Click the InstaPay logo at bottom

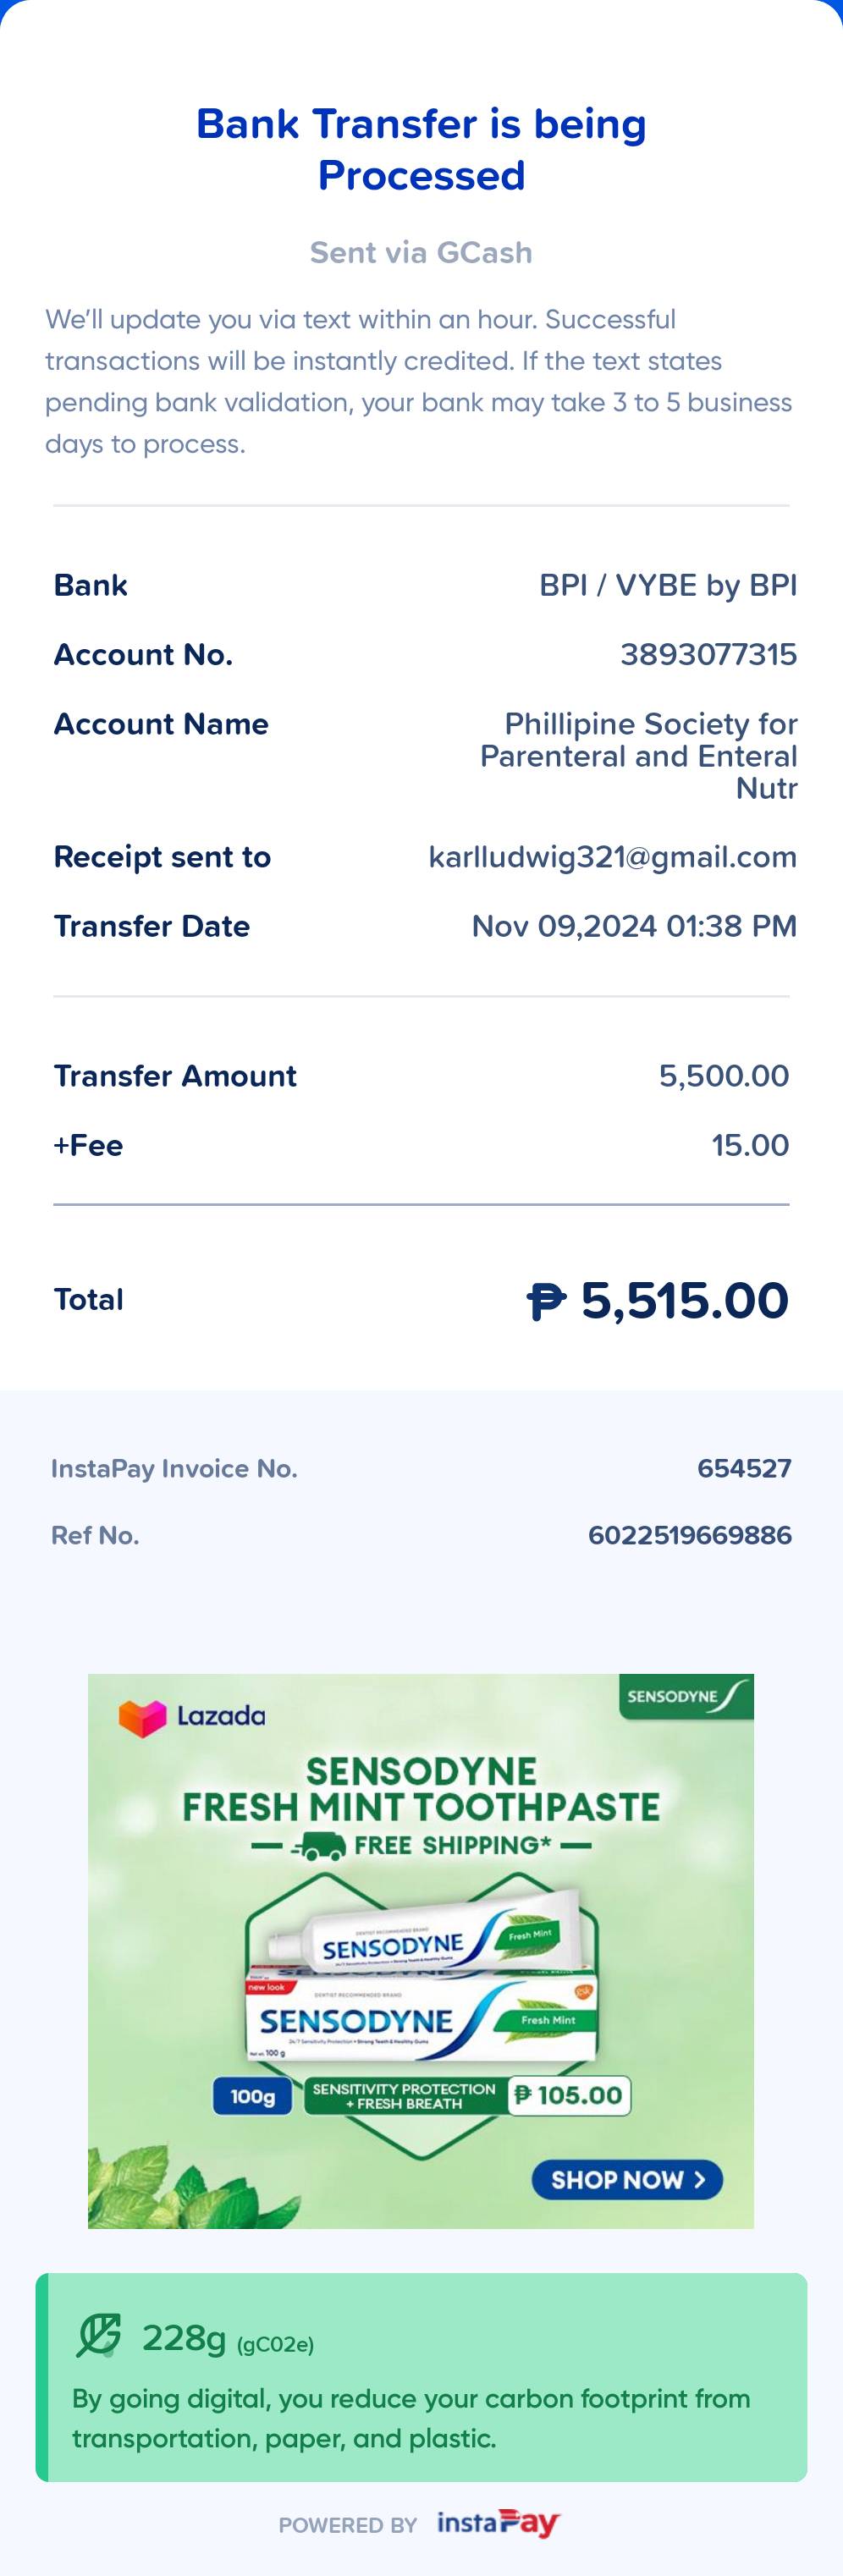pos(498,2523)
